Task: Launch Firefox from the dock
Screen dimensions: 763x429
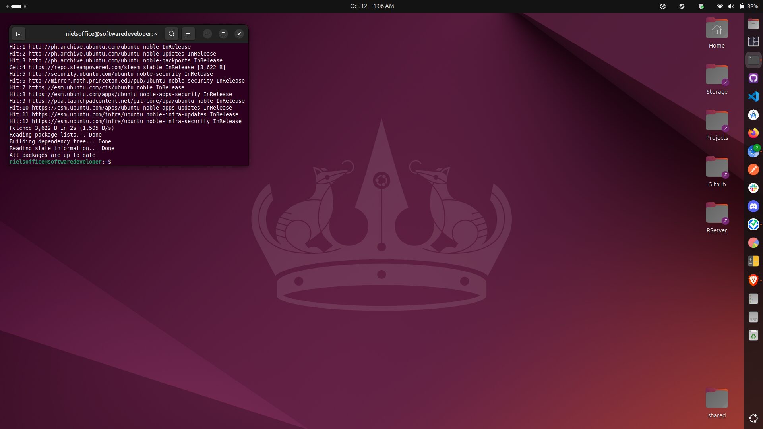Action: click(753, 133)
